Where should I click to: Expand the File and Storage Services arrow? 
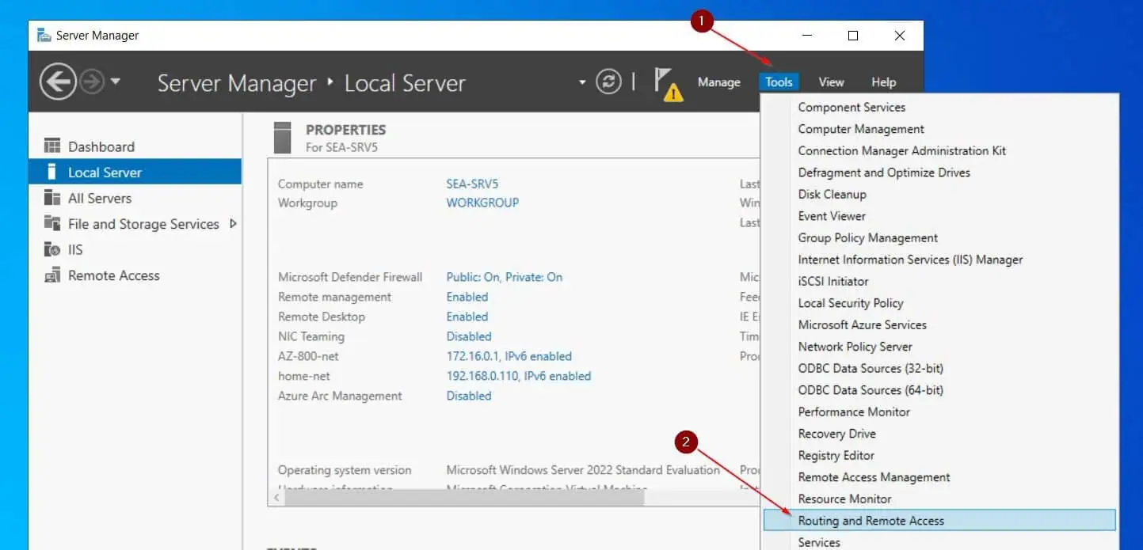(x=233, y=224)
